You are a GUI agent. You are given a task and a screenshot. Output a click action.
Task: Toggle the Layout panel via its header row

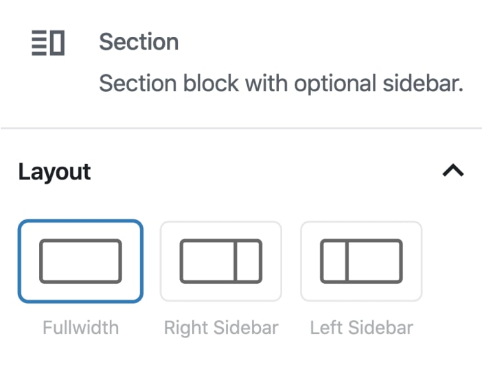click(x=240, y=171)
